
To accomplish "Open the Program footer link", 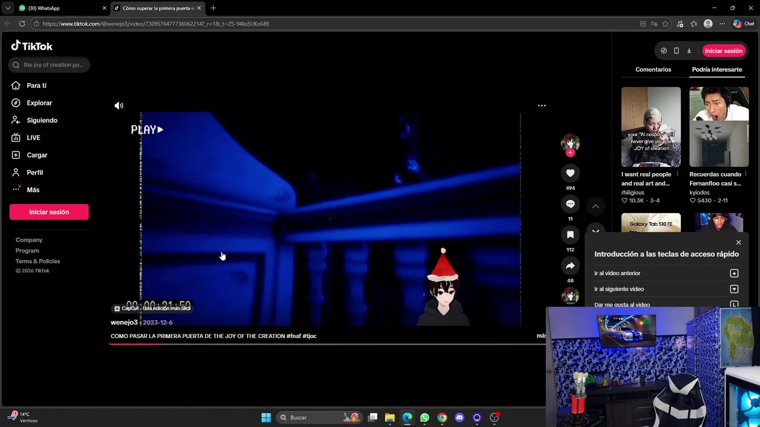I will tap(27, 251).
